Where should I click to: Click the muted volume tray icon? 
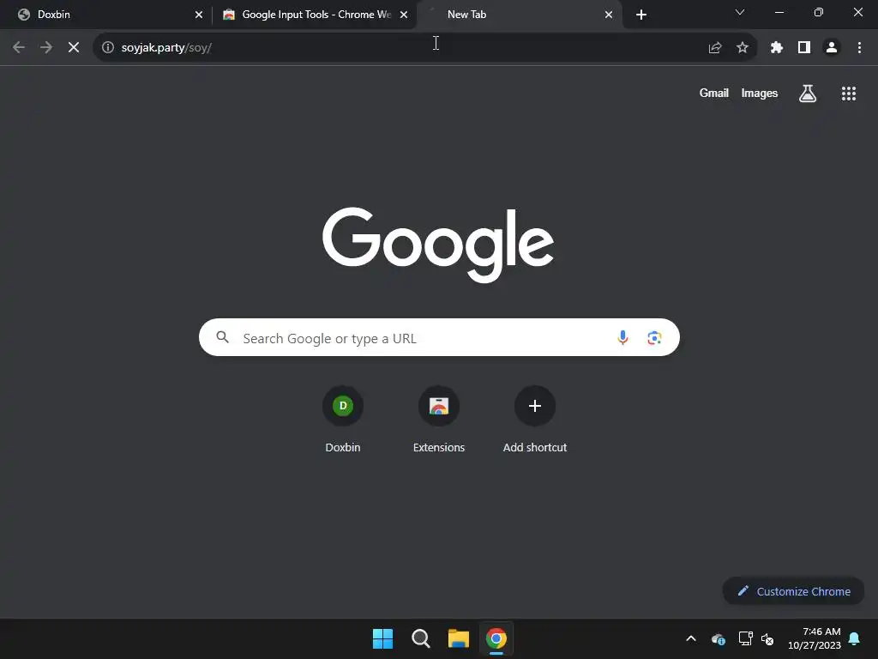tap(767, 638)
